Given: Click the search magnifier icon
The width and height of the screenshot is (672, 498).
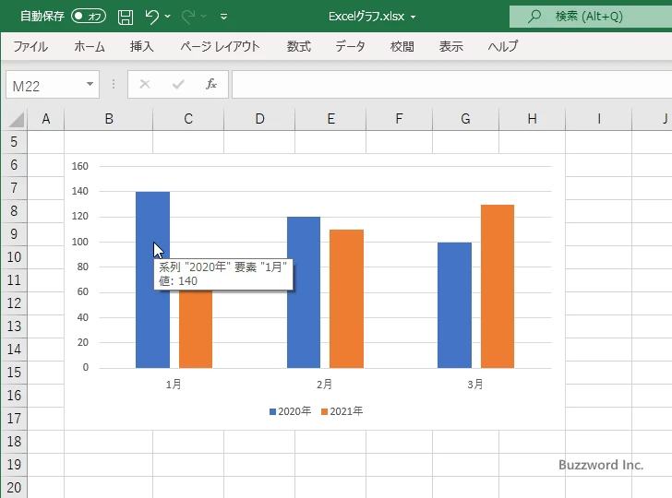Looking at the screenshot, I should click(534, 17).
